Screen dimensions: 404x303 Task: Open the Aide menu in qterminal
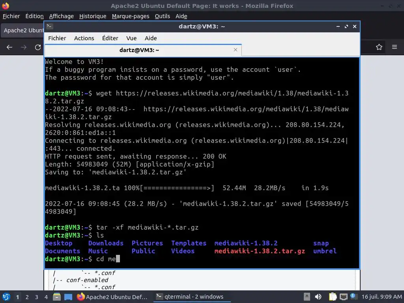coord(151,38)
